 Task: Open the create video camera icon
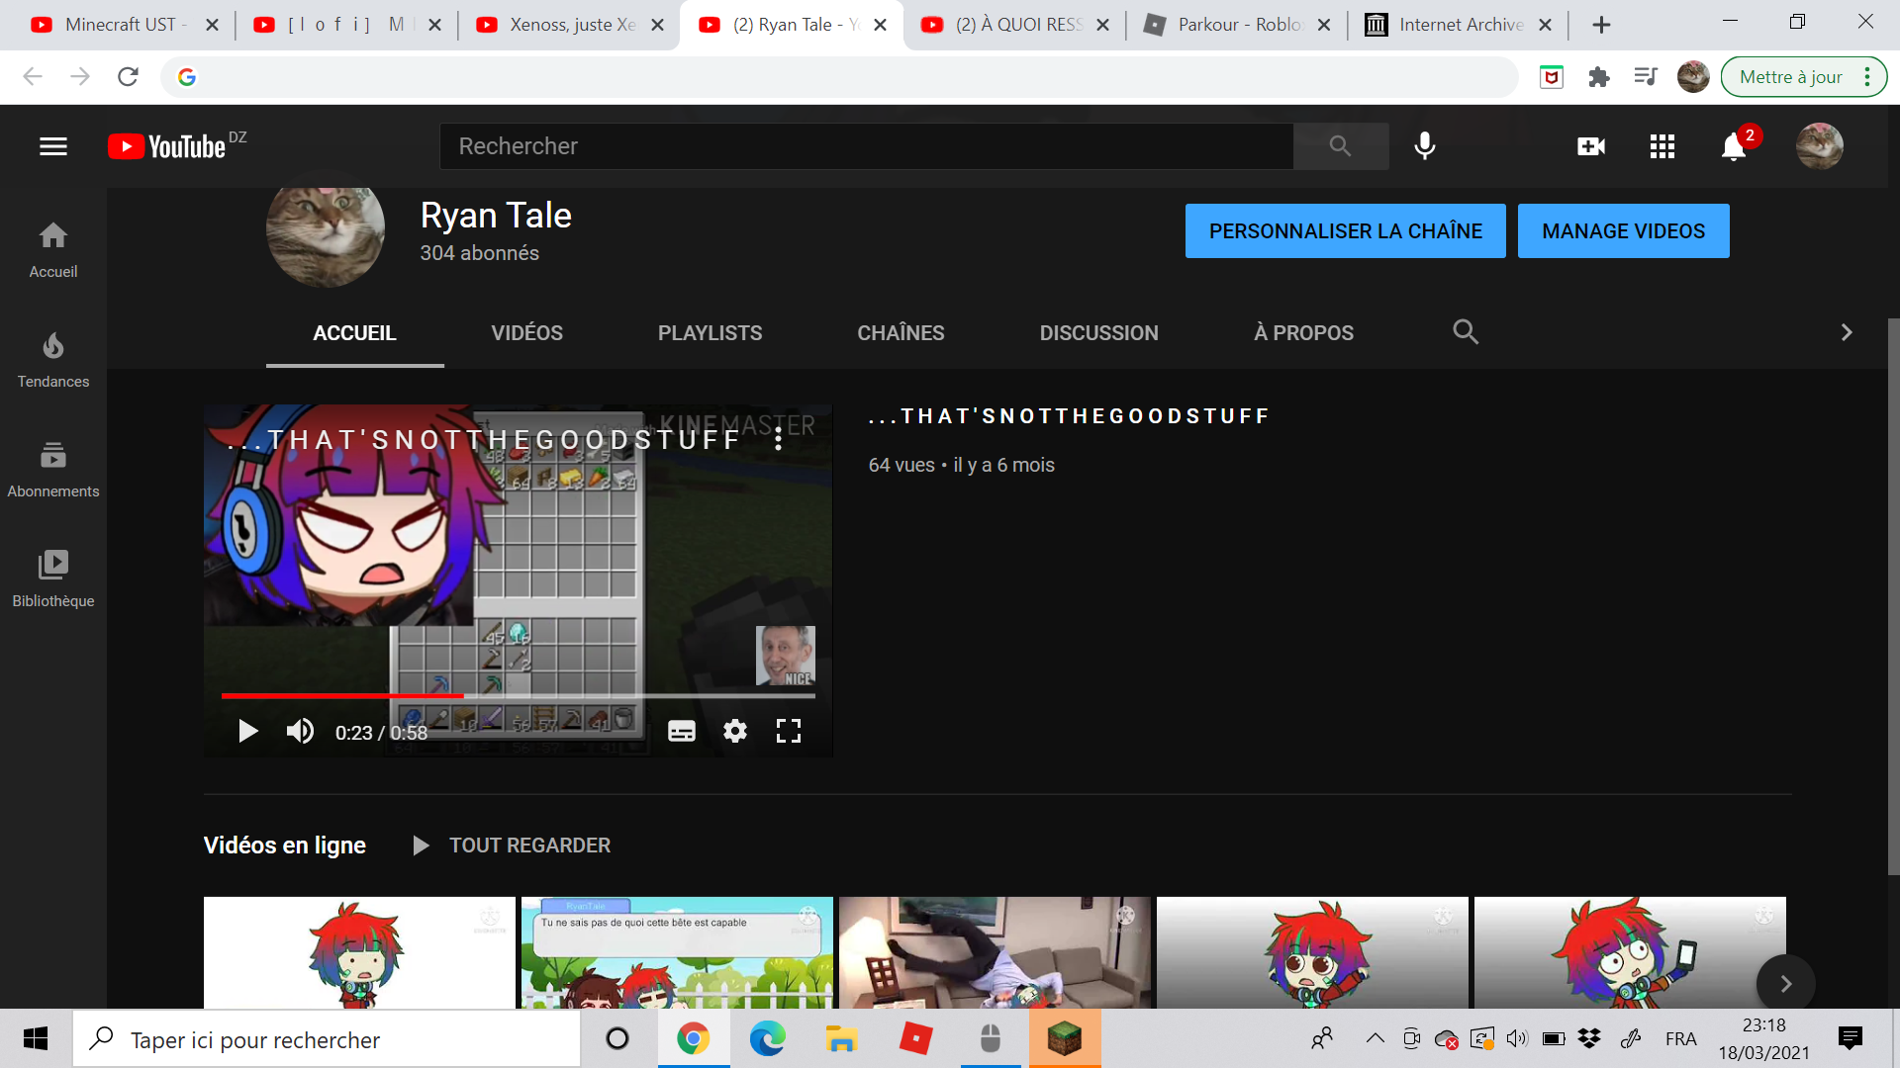[1591, 146]
